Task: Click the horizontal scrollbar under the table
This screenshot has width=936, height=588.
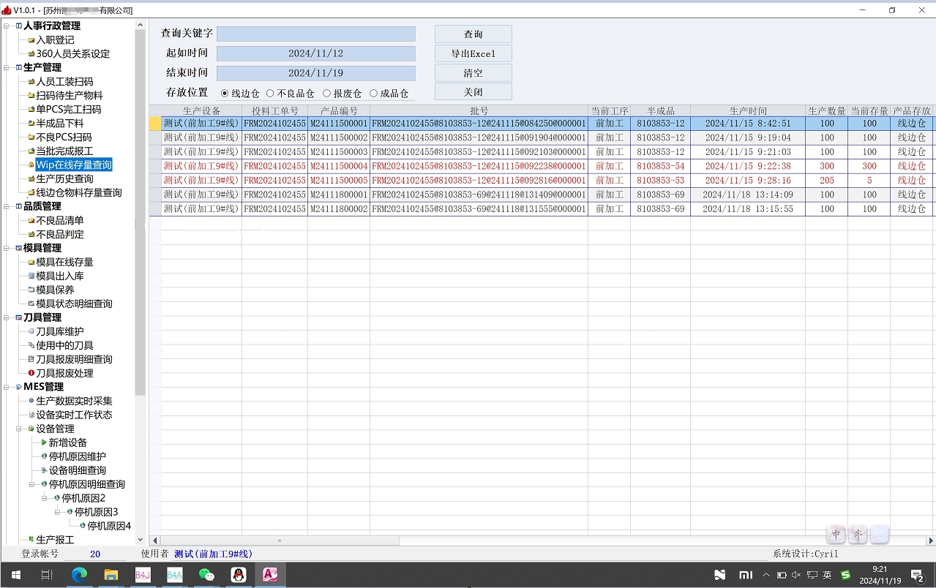Action: click(x=280, y=541)
